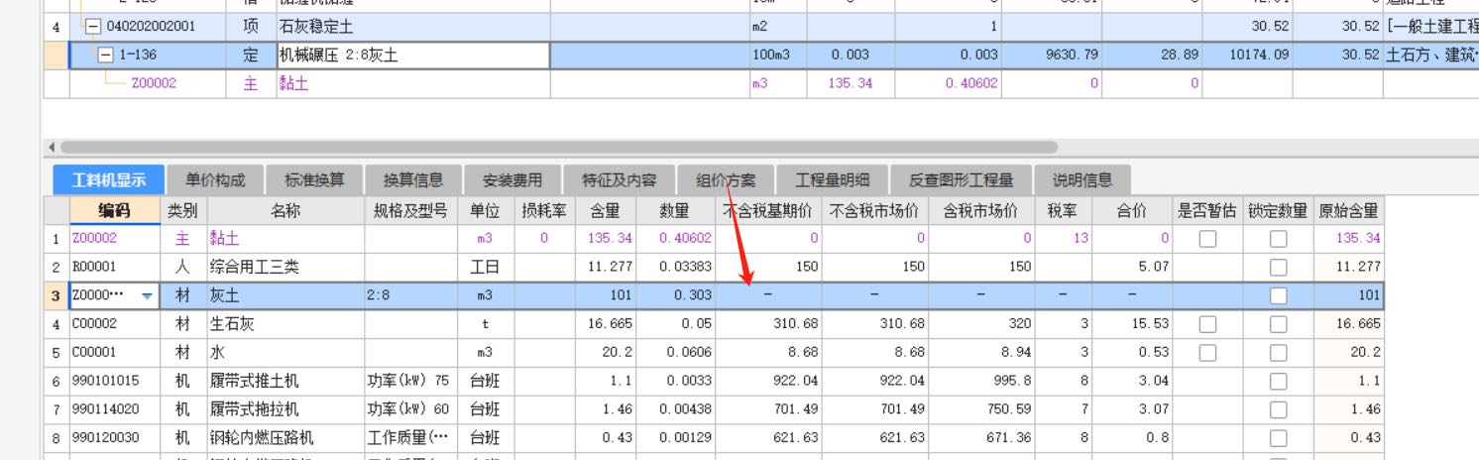
Task: Click the 功率(kW) 60 specification cell
Action: tap(410, 409)
